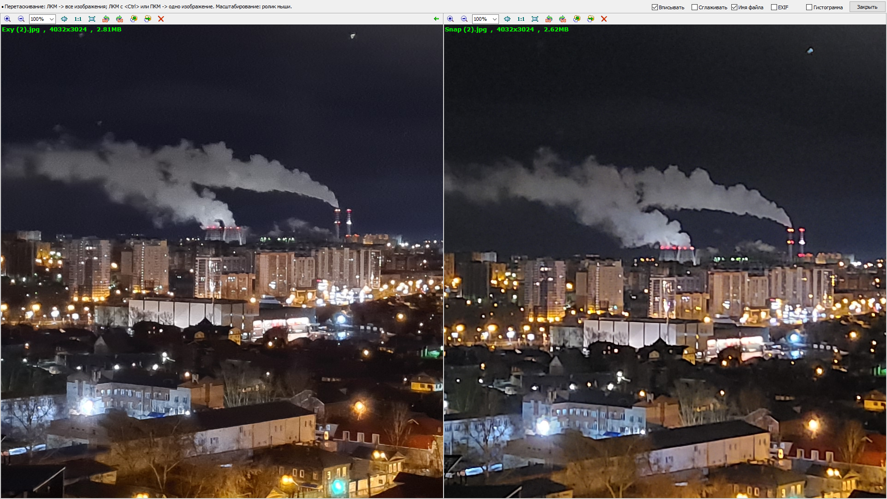Uncheck the Вписывать checkbox
This screenshot has width=887, height=499.
(x=655, y=7)
